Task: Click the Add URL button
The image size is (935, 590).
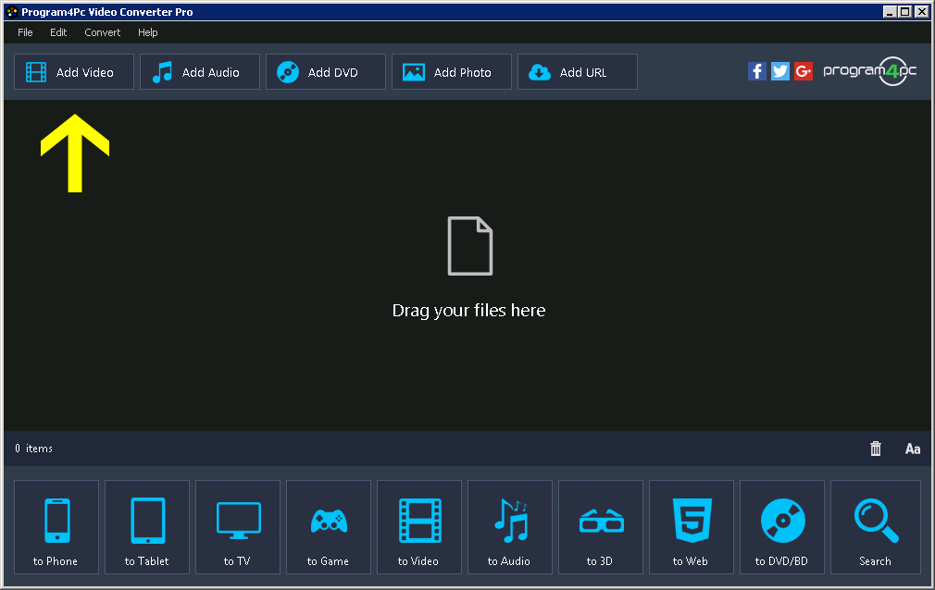Action: pos(577,71)
